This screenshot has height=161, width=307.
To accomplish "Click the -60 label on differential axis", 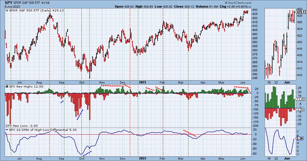I will pos(255,149).
